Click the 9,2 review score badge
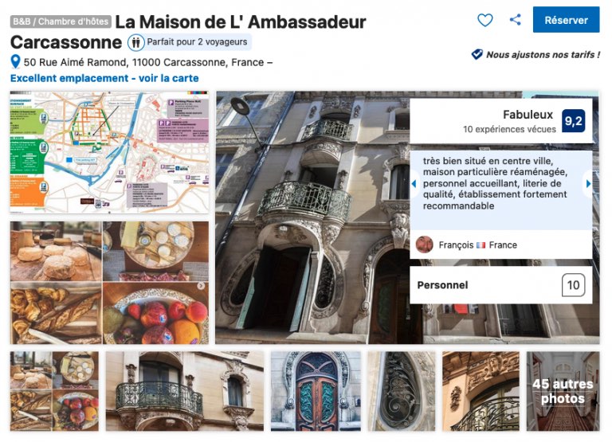Image resolution: width=612 pixels, height=442 pixels. point(573,121)
